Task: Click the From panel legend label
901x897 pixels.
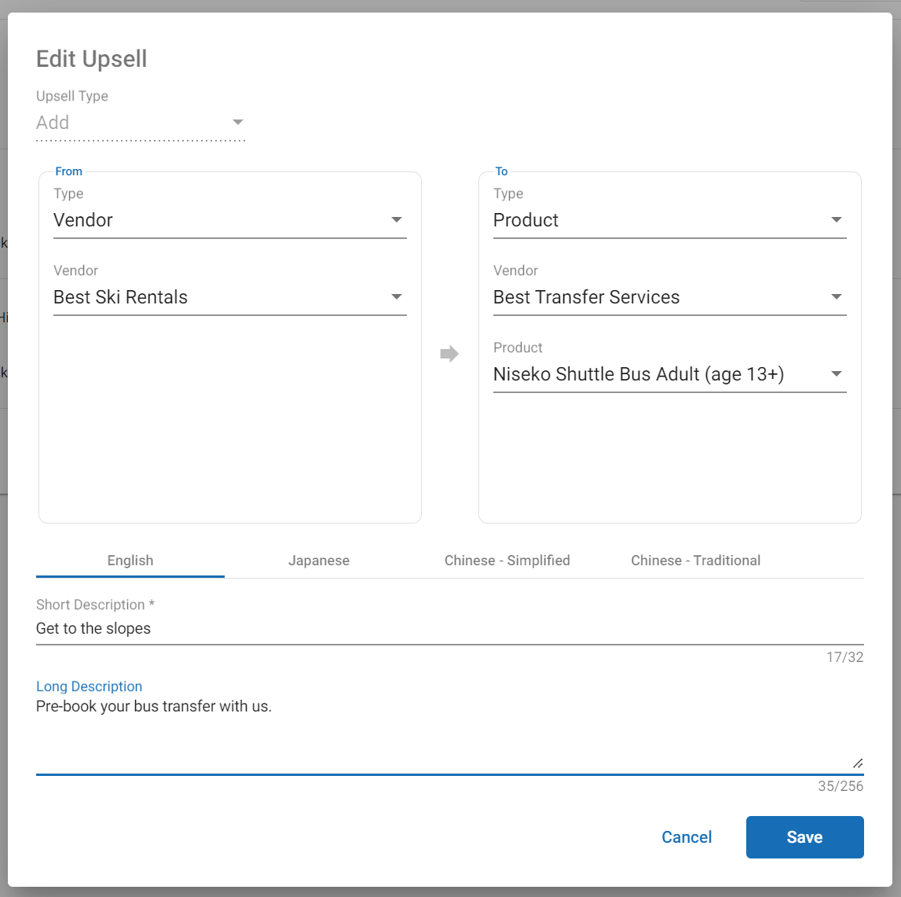Action: click(x=69, y=171)
